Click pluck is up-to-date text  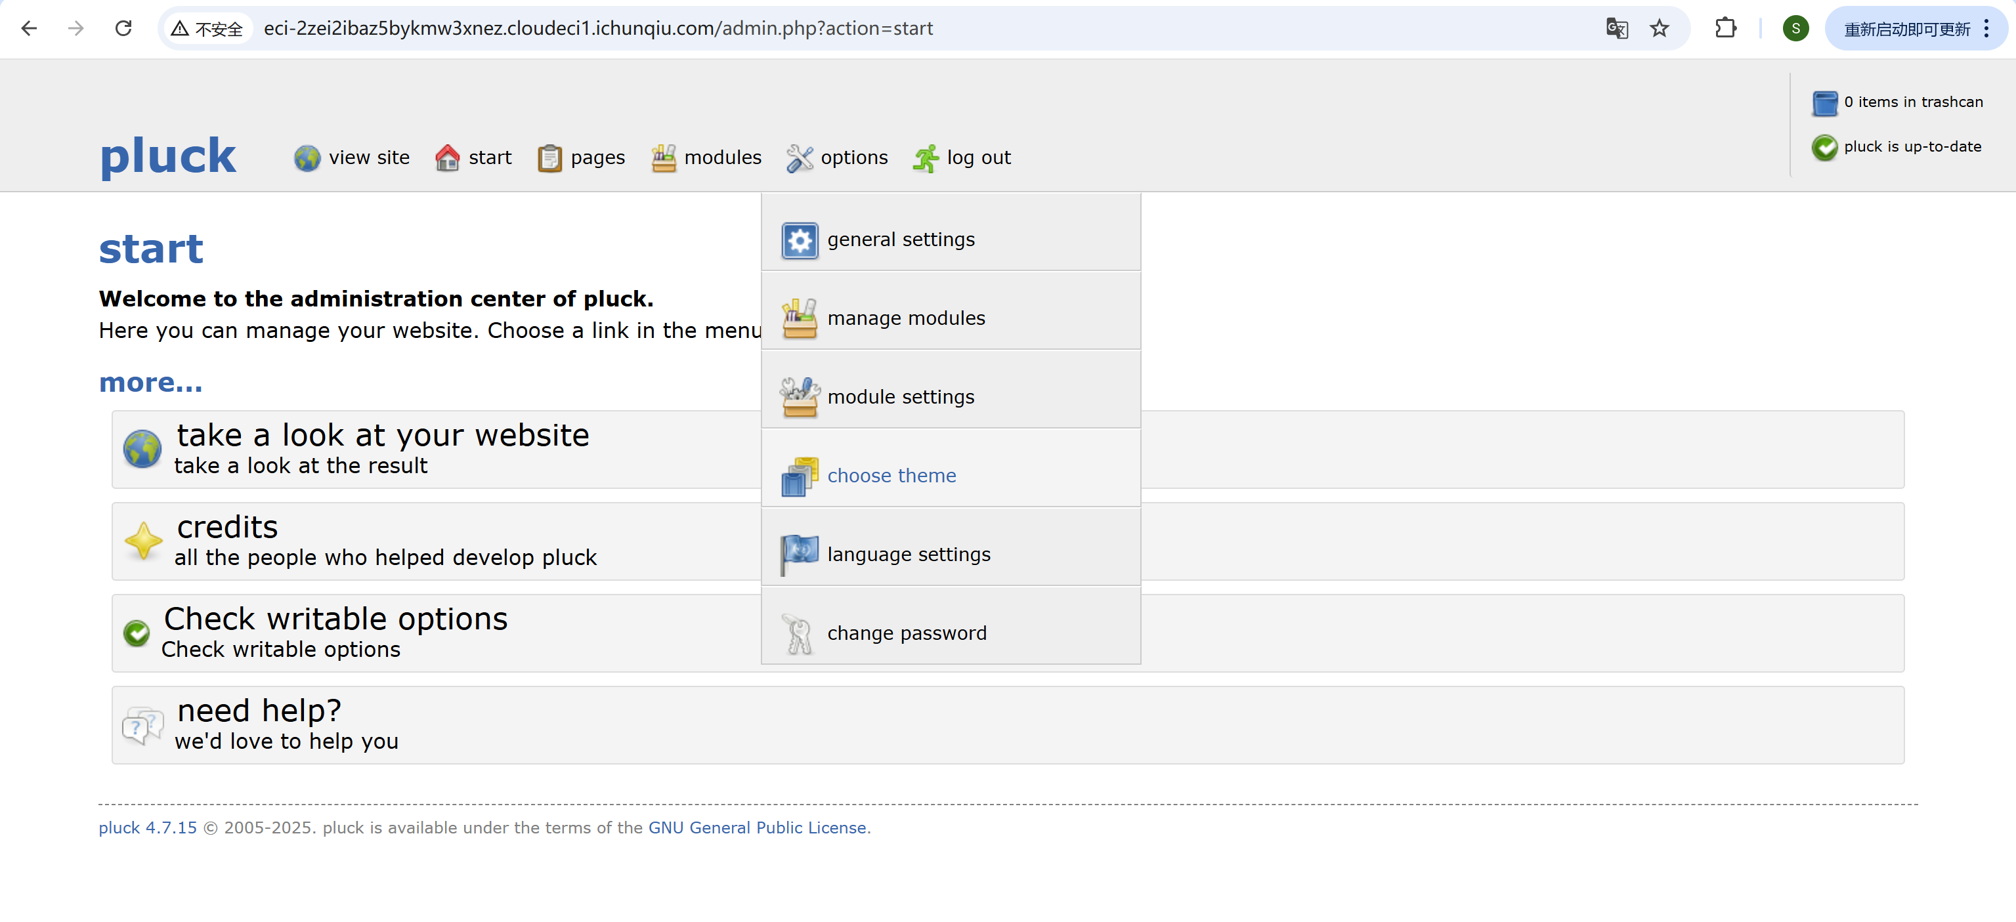coord(1912,147)
